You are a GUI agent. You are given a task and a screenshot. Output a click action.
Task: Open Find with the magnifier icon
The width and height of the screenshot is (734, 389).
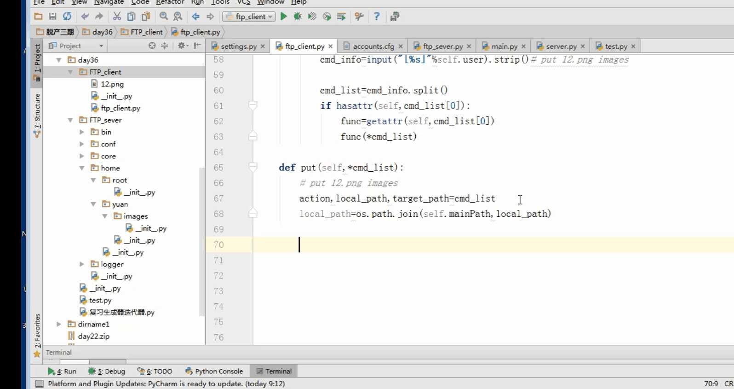(x=164, y=17)
